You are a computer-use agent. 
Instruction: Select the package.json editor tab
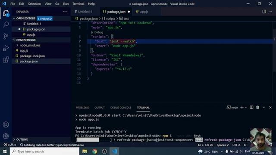pos(116,12)
